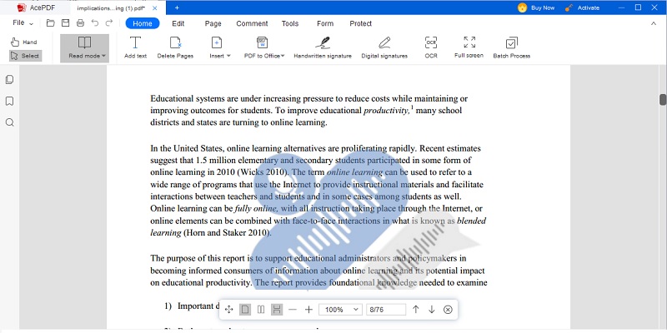Select the Hand tool

24,42
